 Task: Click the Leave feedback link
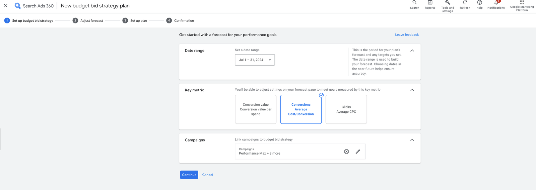point(407,35)
